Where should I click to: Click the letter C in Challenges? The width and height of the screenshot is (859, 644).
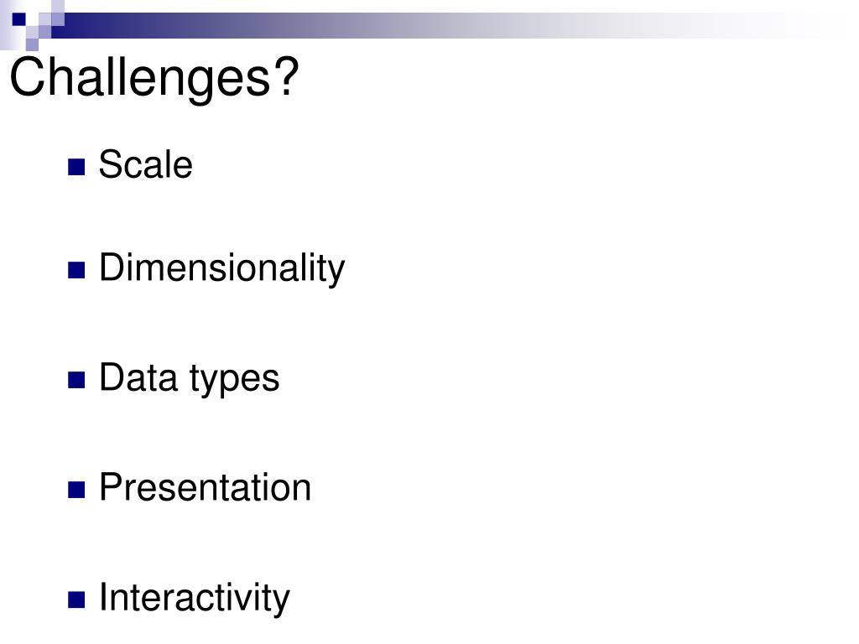point(27,75)
